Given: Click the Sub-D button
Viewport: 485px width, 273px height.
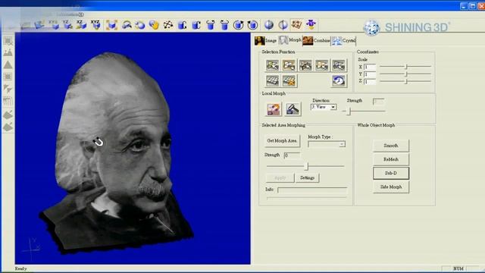Looking at the screenshot, I should pos(391,173).
